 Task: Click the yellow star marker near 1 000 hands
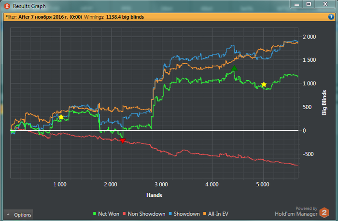tap(61, 117)
